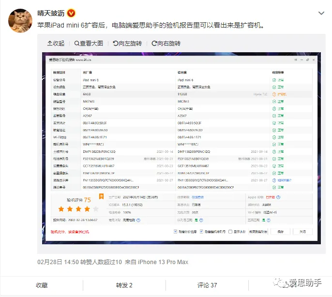The height and width of the screenshot is (297, 332).
Task: Toggle the 隐藏整机序列号 checkbox
Action: pyautogui.click(x=201, y=232)
